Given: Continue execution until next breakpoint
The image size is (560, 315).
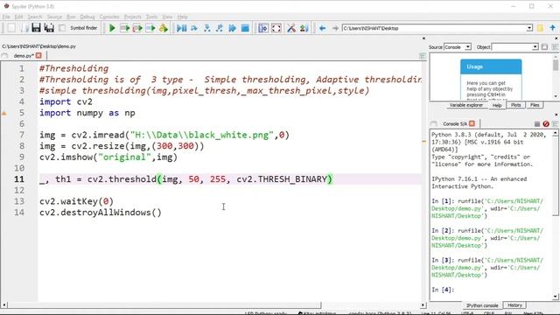Looking at the screenshot, I should point(232,28).
